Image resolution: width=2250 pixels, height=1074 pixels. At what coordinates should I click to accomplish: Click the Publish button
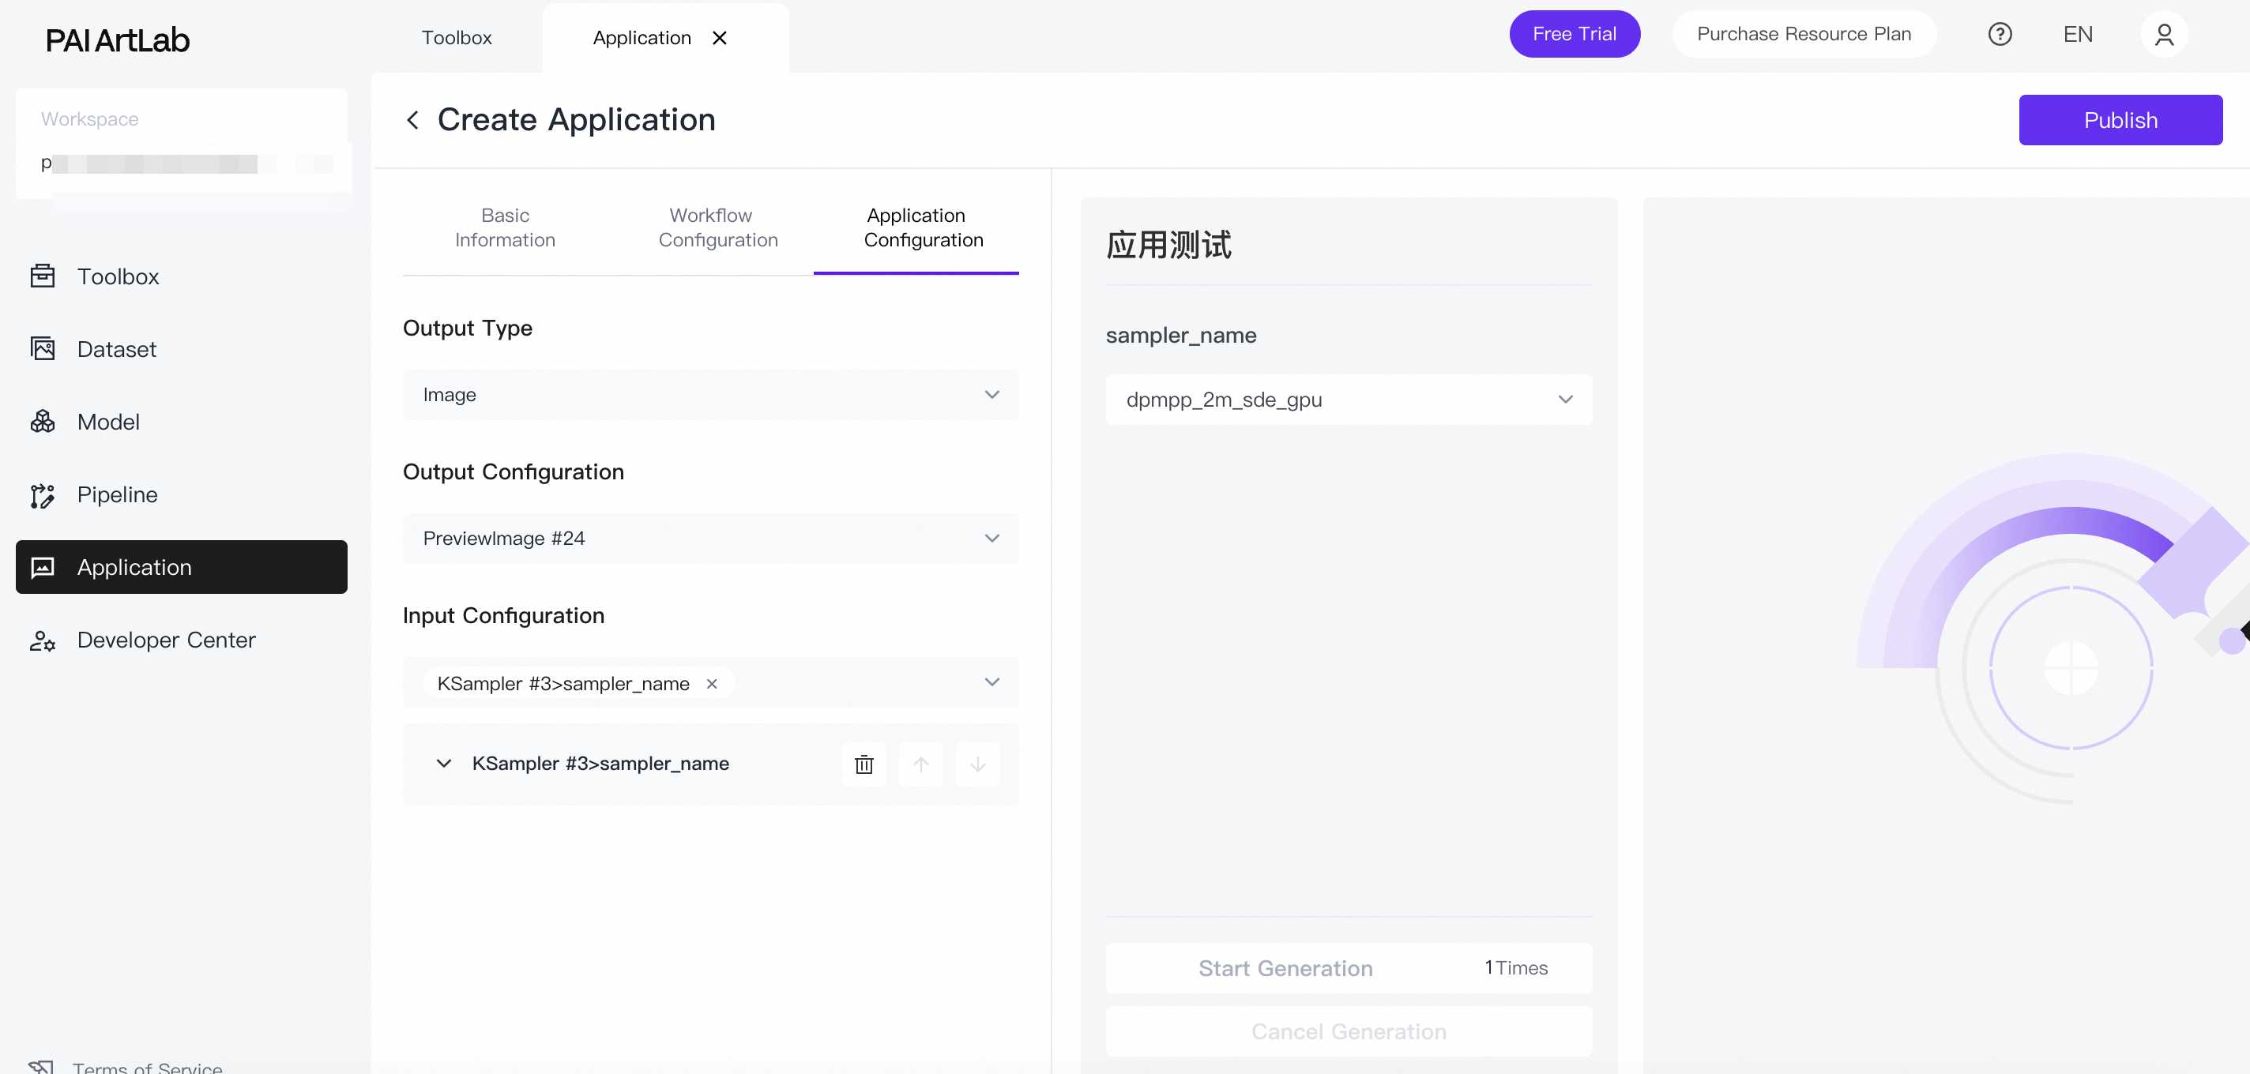pos(2119,119)
